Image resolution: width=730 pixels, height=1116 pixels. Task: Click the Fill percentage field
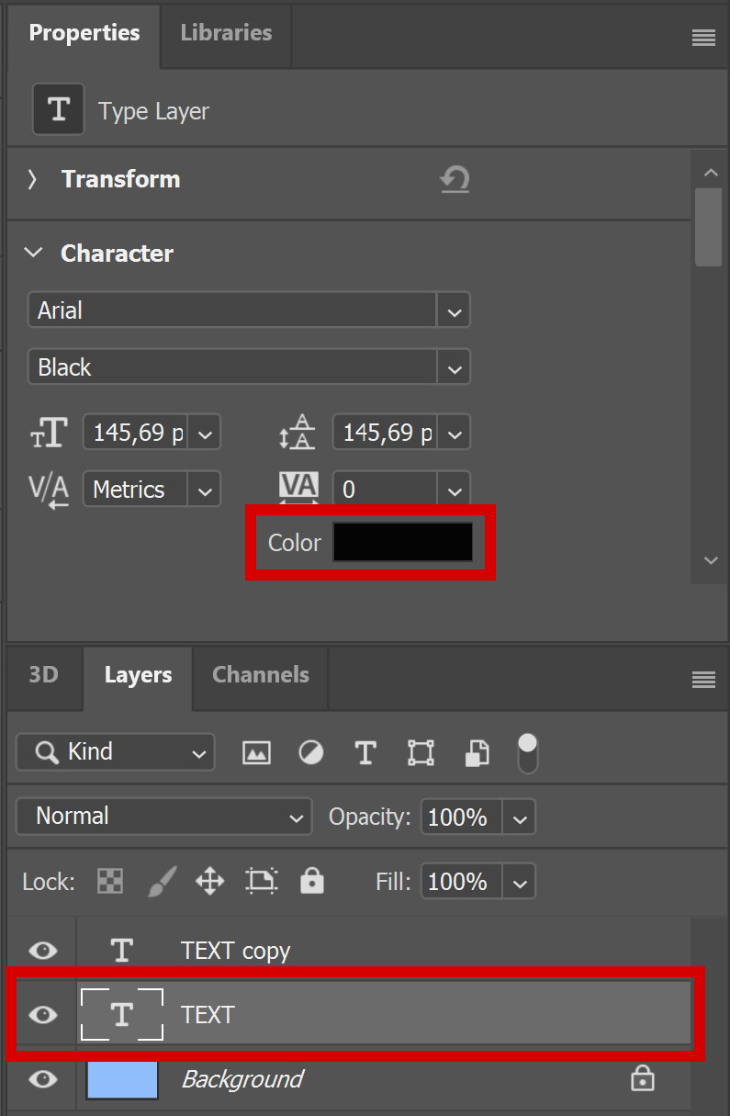point(462,882)
